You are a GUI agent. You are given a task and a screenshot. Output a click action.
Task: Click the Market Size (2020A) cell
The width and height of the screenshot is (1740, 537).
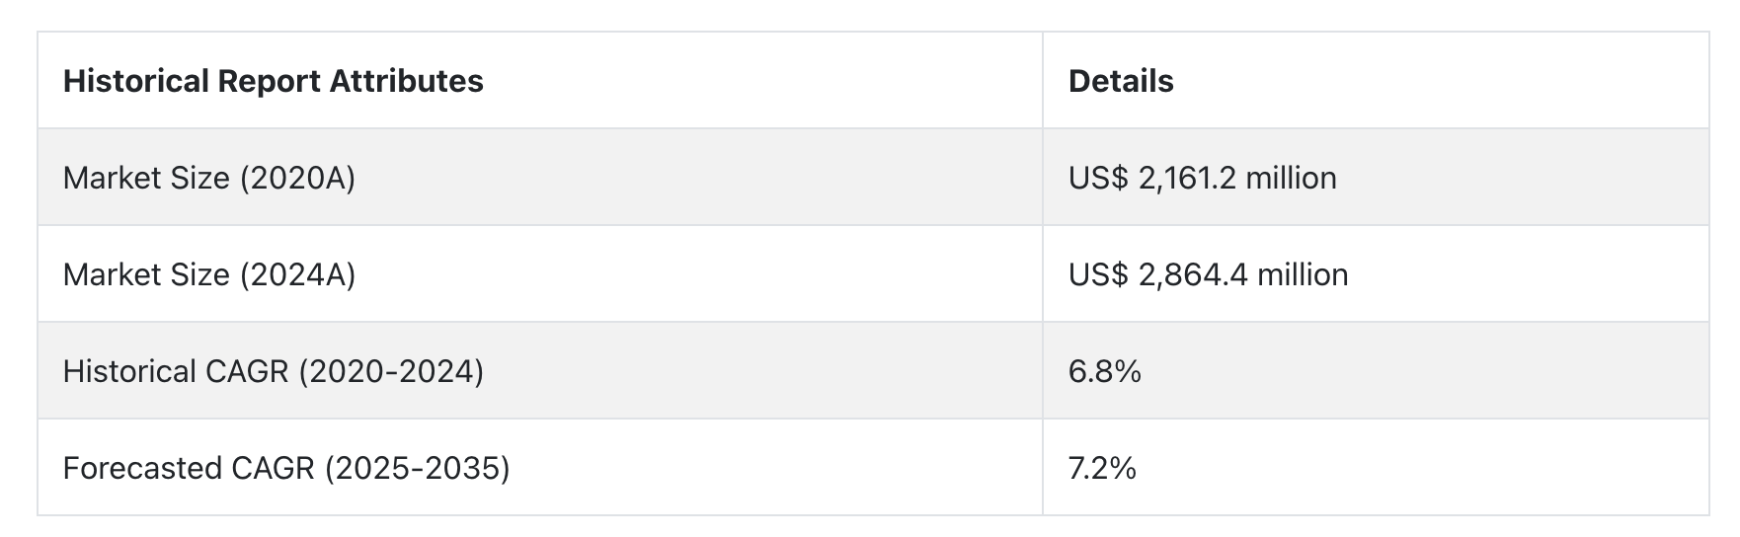coord(540,177)
